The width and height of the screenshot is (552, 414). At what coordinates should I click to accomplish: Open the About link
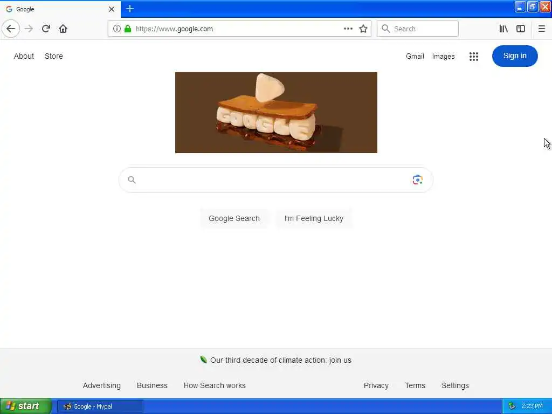point(24,56)
